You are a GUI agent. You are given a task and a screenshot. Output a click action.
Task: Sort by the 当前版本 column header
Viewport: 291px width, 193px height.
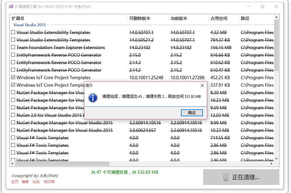(x=188, y=18)
